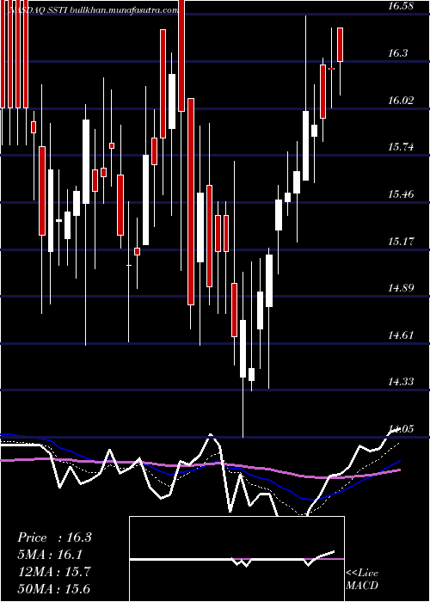Click the 15.17 price axis label
Viewport: 430px width, 602px height.
[x=401, y=242]
